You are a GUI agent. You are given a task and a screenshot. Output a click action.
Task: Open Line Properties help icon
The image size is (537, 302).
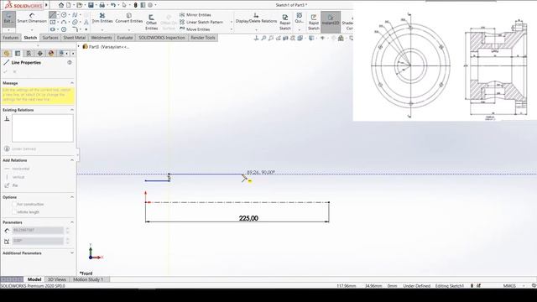coord(70,62)
